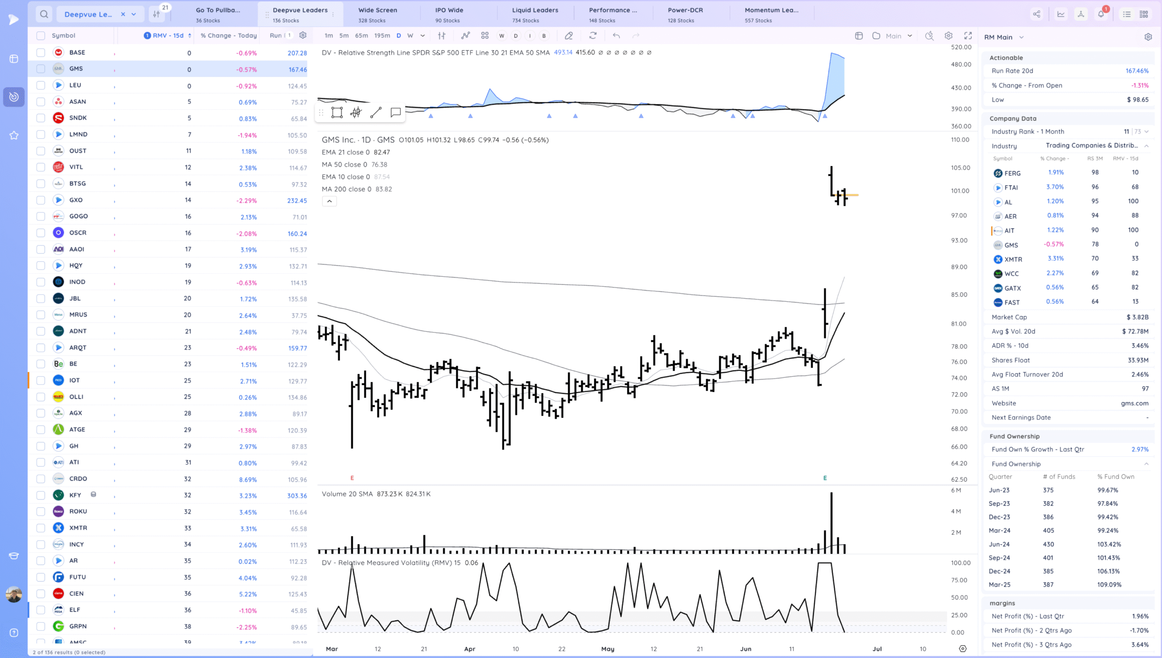Check the ROKU row checkbox
Viewport: 1162px width, 658px height.
[x=41, y=511]
